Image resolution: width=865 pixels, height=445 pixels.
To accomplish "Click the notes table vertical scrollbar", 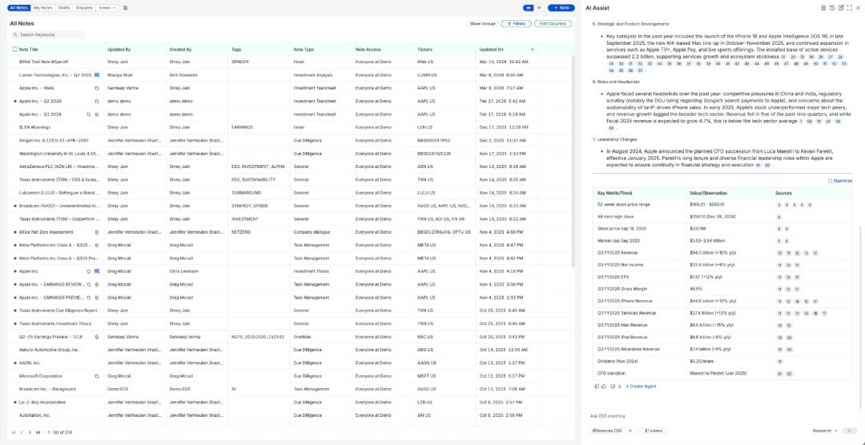I will [x=573, y=160].
